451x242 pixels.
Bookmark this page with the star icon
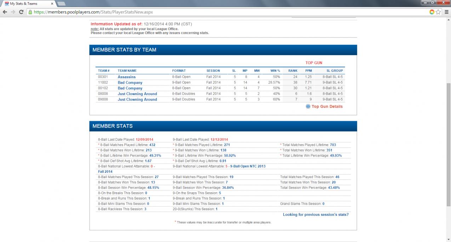coord(438,12)
